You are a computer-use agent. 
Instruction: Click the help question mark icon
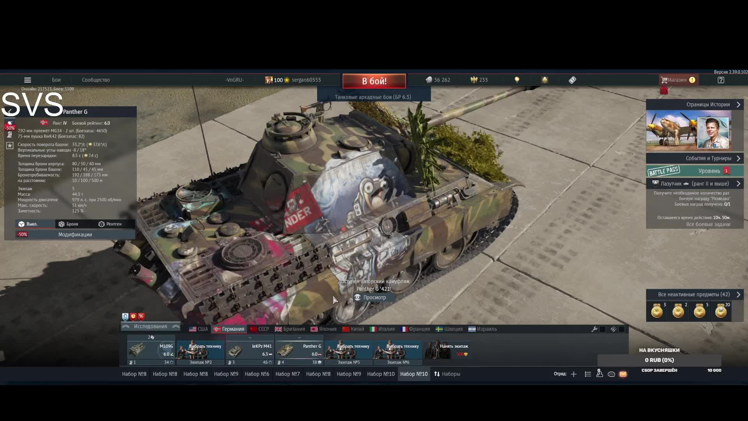pos(721,80)
